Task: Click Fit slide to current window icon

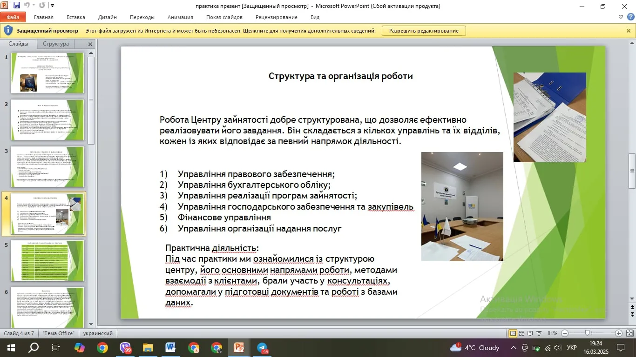Action: click(x=629, y=333)
